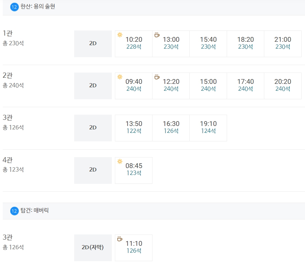The width and height of the screenshot is (305, 267).
Task: Click the sun icon on the 10:20 showtime
Action: pos(120,35)
